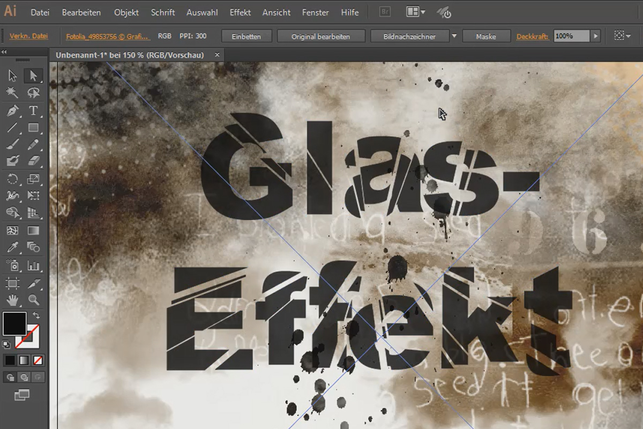Change screen mode button in toolbox

coord(22,395)
